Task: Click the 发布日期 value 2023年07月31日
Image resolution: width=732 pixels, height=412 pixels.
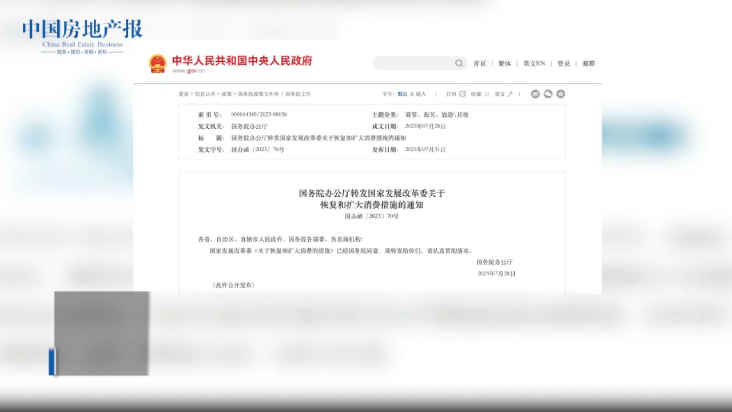Action: click(x=425, y=149)
